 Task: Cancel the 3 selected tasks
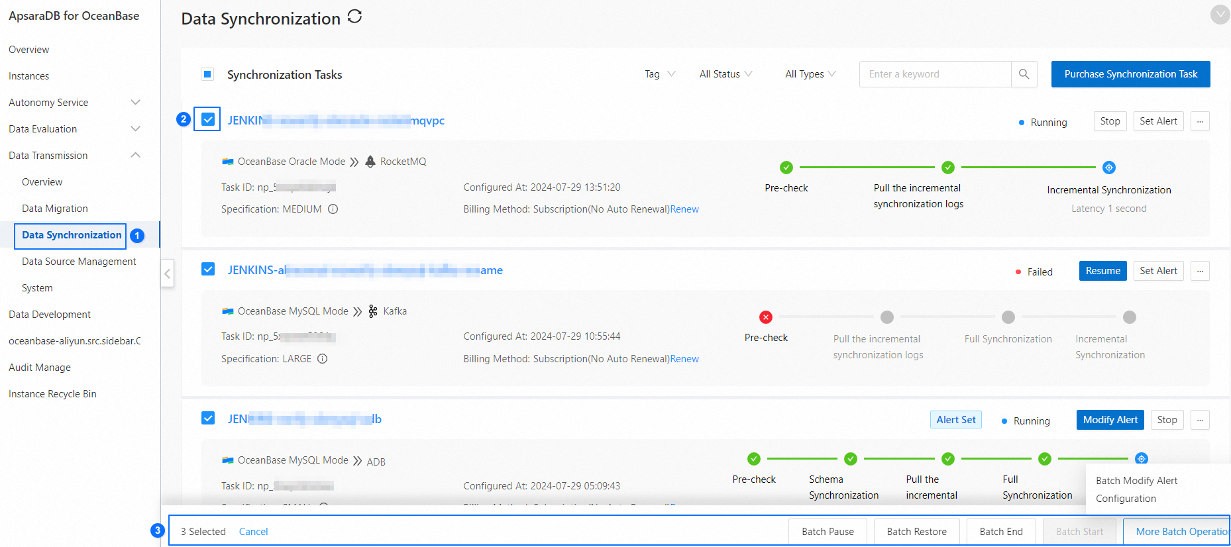click(x=253, y=532)
